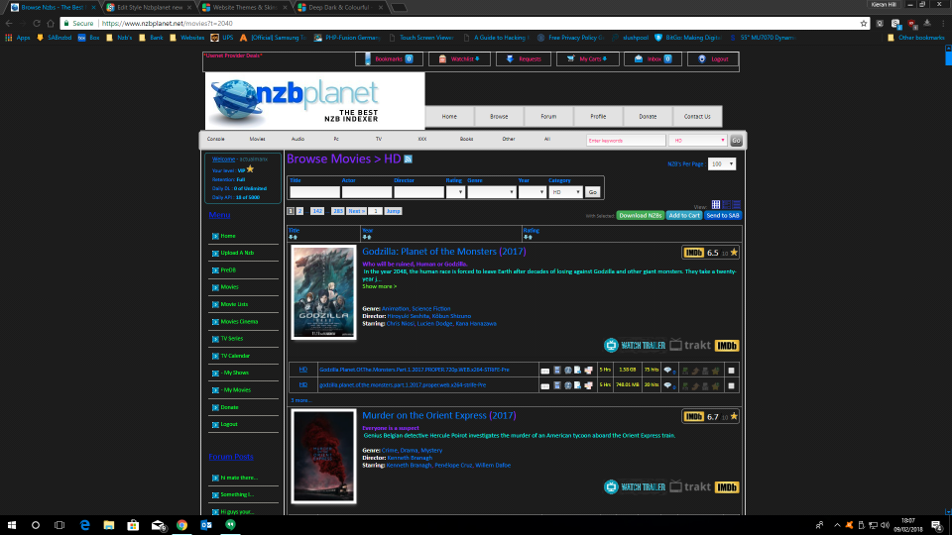
Task: Bookmark this page with the address bar star
Action: coord(864,23)
